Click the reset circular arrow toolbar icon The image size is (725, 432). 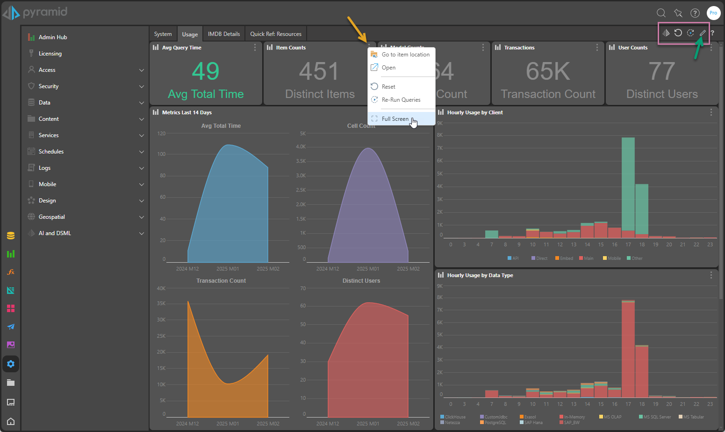[678, 33]
